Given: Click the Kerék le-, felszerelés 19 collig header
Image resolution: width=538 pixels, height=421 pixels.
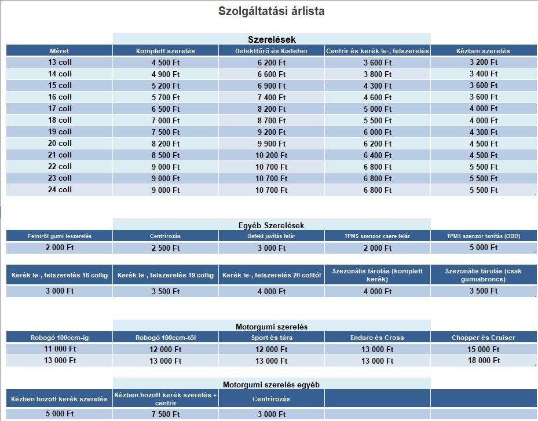Looking at the screenshot, I should (166, 275).
